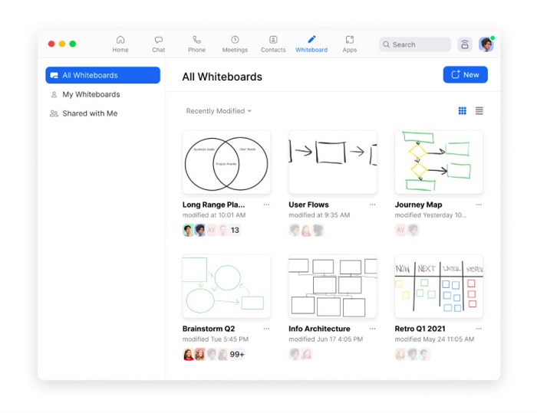Click the profile avatar picture

[486, 44]
